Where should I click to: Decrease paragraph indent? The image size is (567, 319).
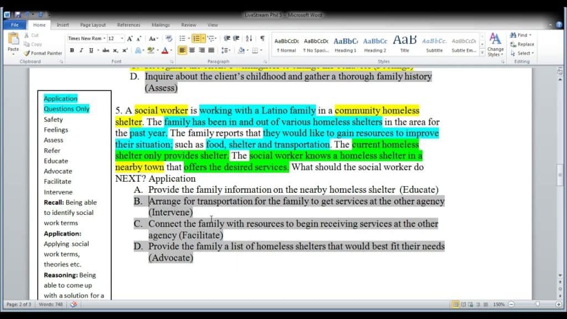click(226, 38)
